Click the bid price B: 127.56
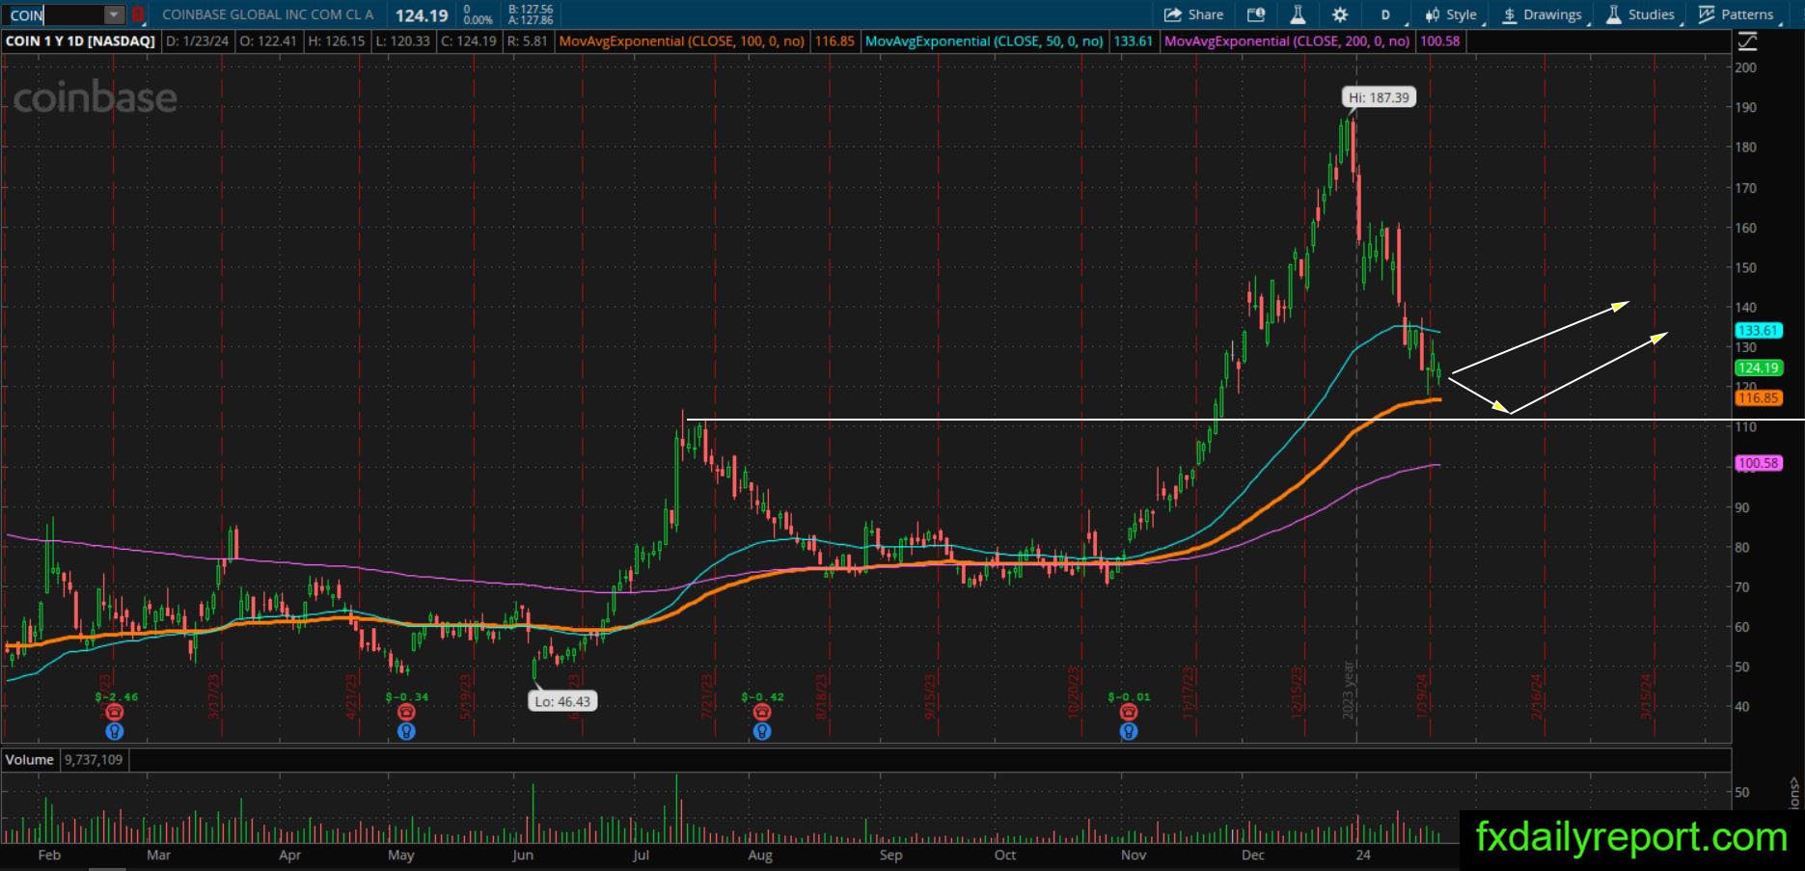 click(x=532, y=10)
